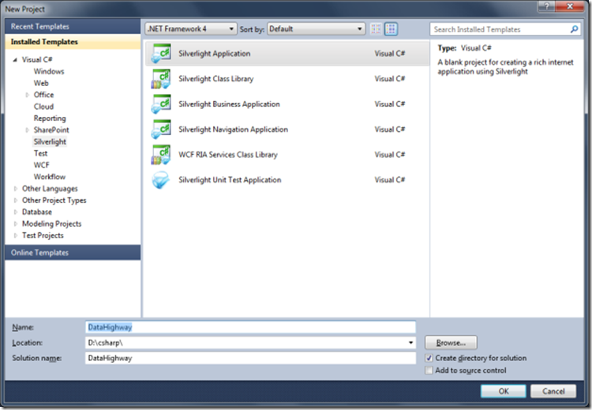This screenshot has width=592, height=410.
Task: Click the Silverlight Application template icon
Action: coord(161,53)
